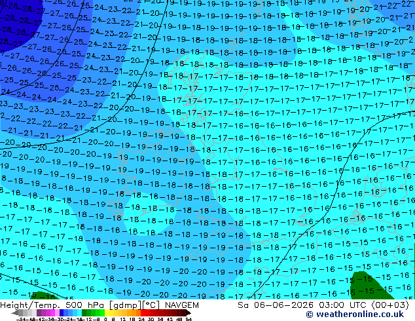415x321 pixels.
Task: Click the '0' legend scale label
Action: coord(105,320)
